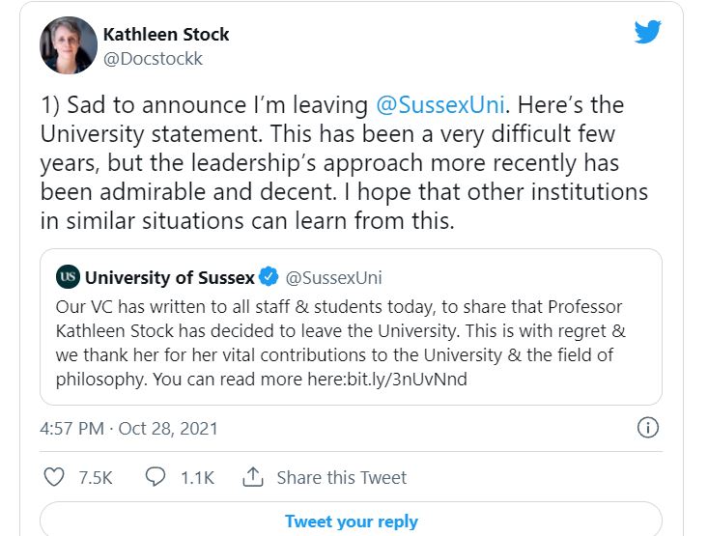Image resolution: width=708 pixels, height=536 pixels.
Task: Click the share arrow icon
Action: 253,477
